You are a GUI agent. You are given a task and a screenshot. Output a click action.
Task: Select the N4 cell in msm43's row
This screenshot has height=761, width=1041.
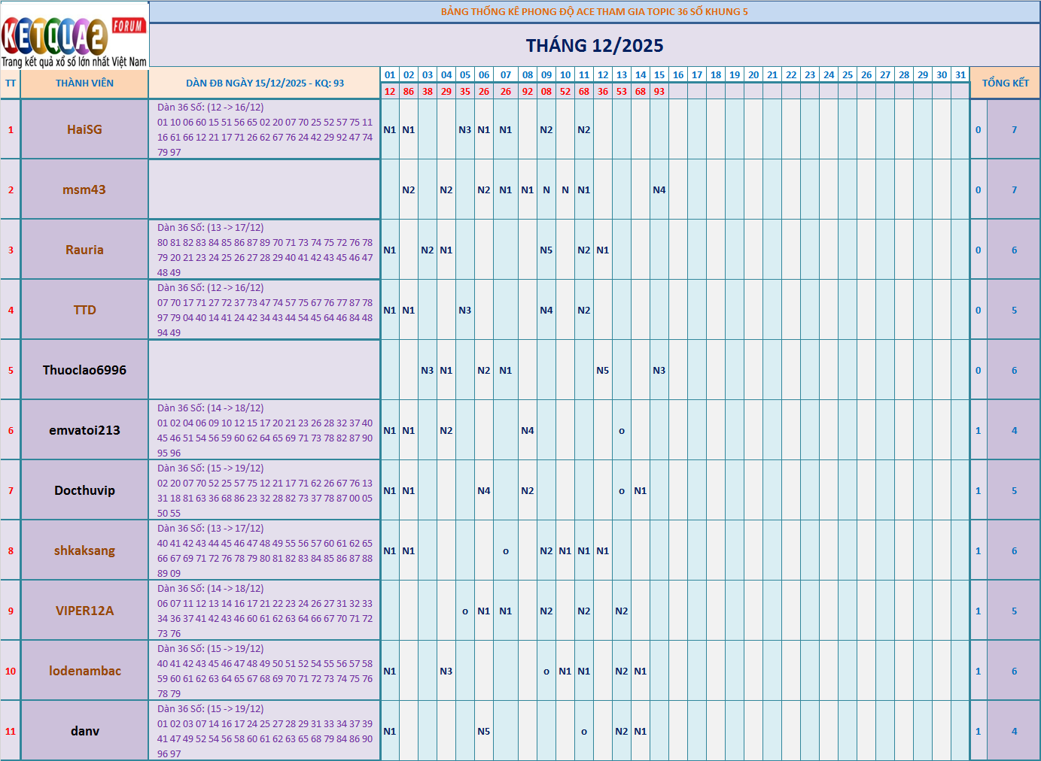coord(659,190)
